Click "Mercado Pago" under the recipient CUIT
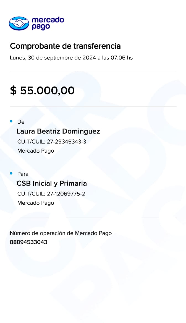This screenshot has height=323, width=186. 36,203
